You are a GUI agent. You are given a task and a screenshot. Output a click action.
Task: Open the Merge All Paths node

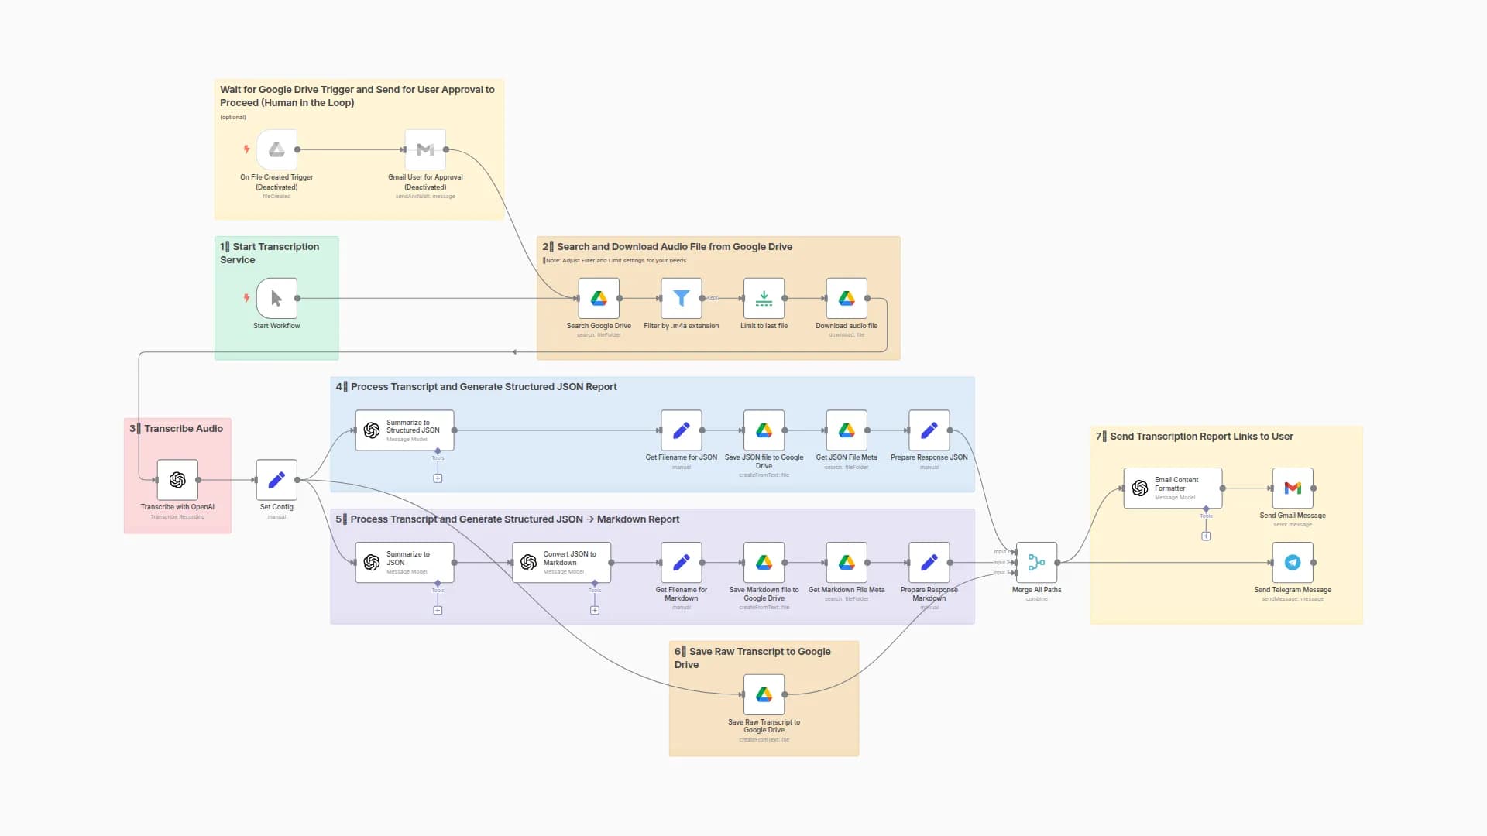pyautogui.click(x=1036, y=562)
